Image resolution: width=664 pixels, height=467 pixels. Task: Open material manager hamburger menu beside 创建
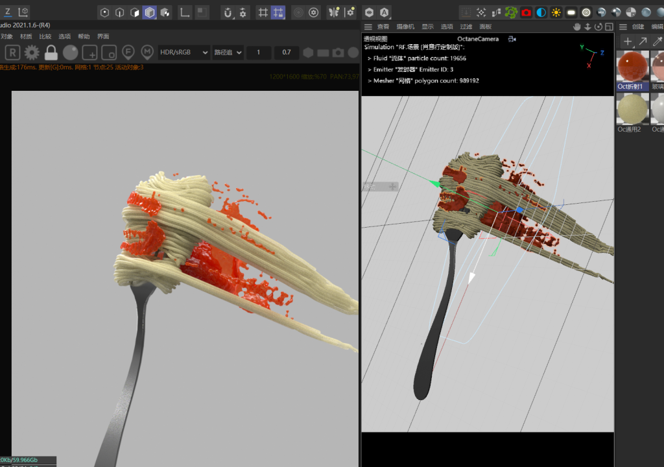[623, 27]
